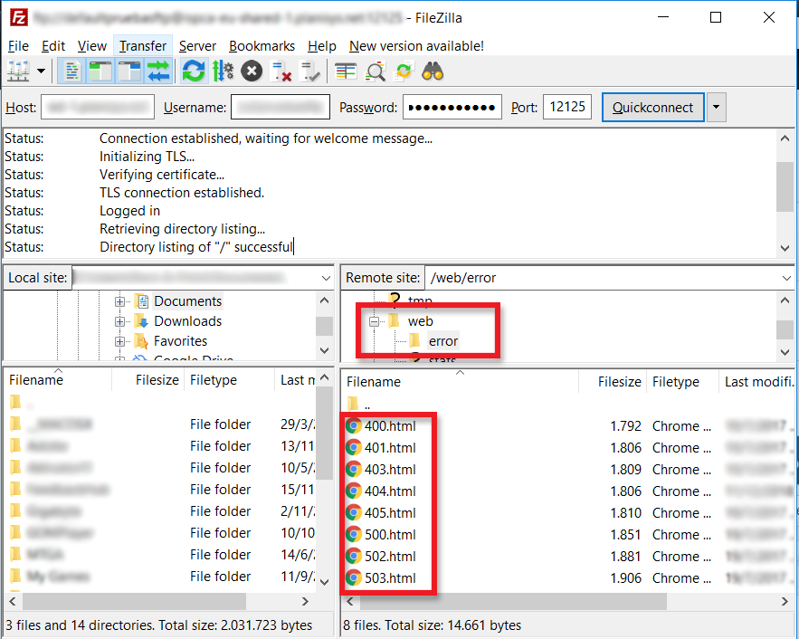Open the View menu
Screen dimensions: 799x639
(91, 46)
